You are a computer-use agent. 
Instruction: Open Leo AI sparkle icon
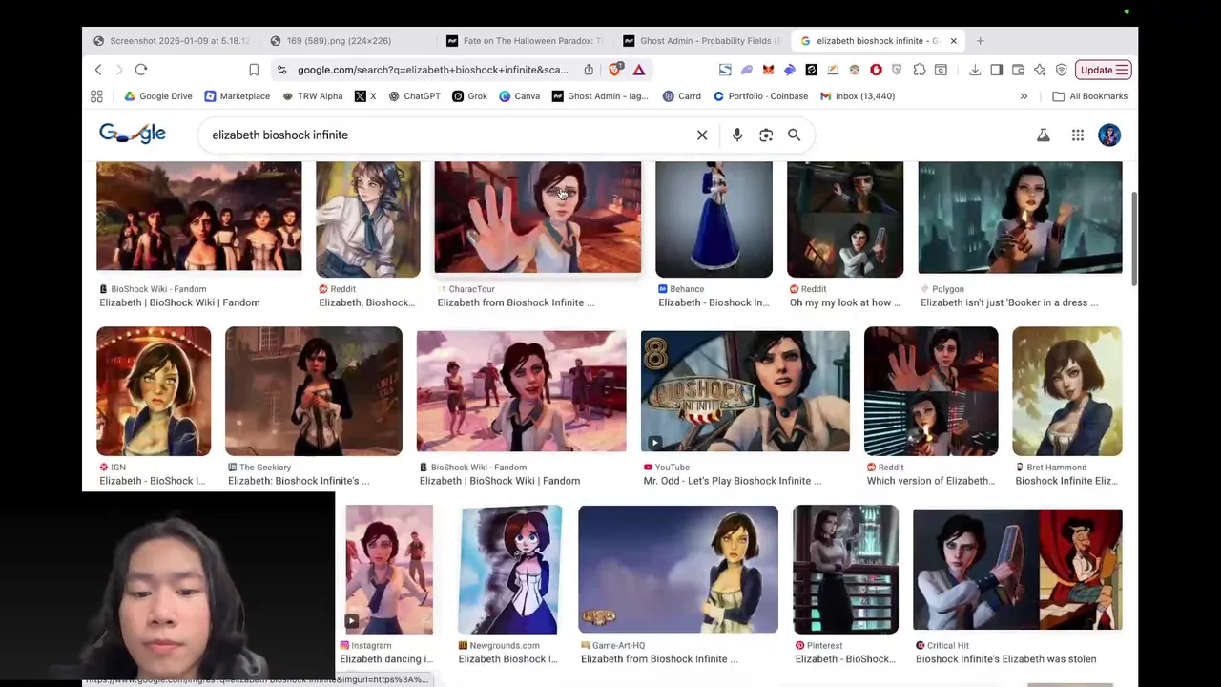tap(1040, 70)
